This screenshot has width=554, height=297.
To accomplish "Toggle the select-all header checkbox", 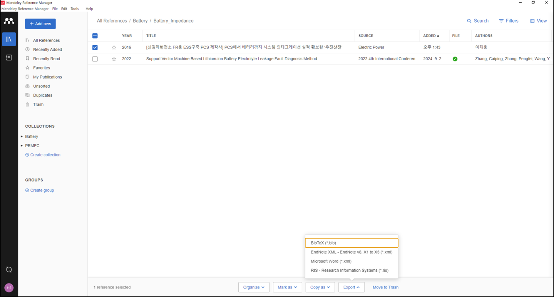I will 95,36.
